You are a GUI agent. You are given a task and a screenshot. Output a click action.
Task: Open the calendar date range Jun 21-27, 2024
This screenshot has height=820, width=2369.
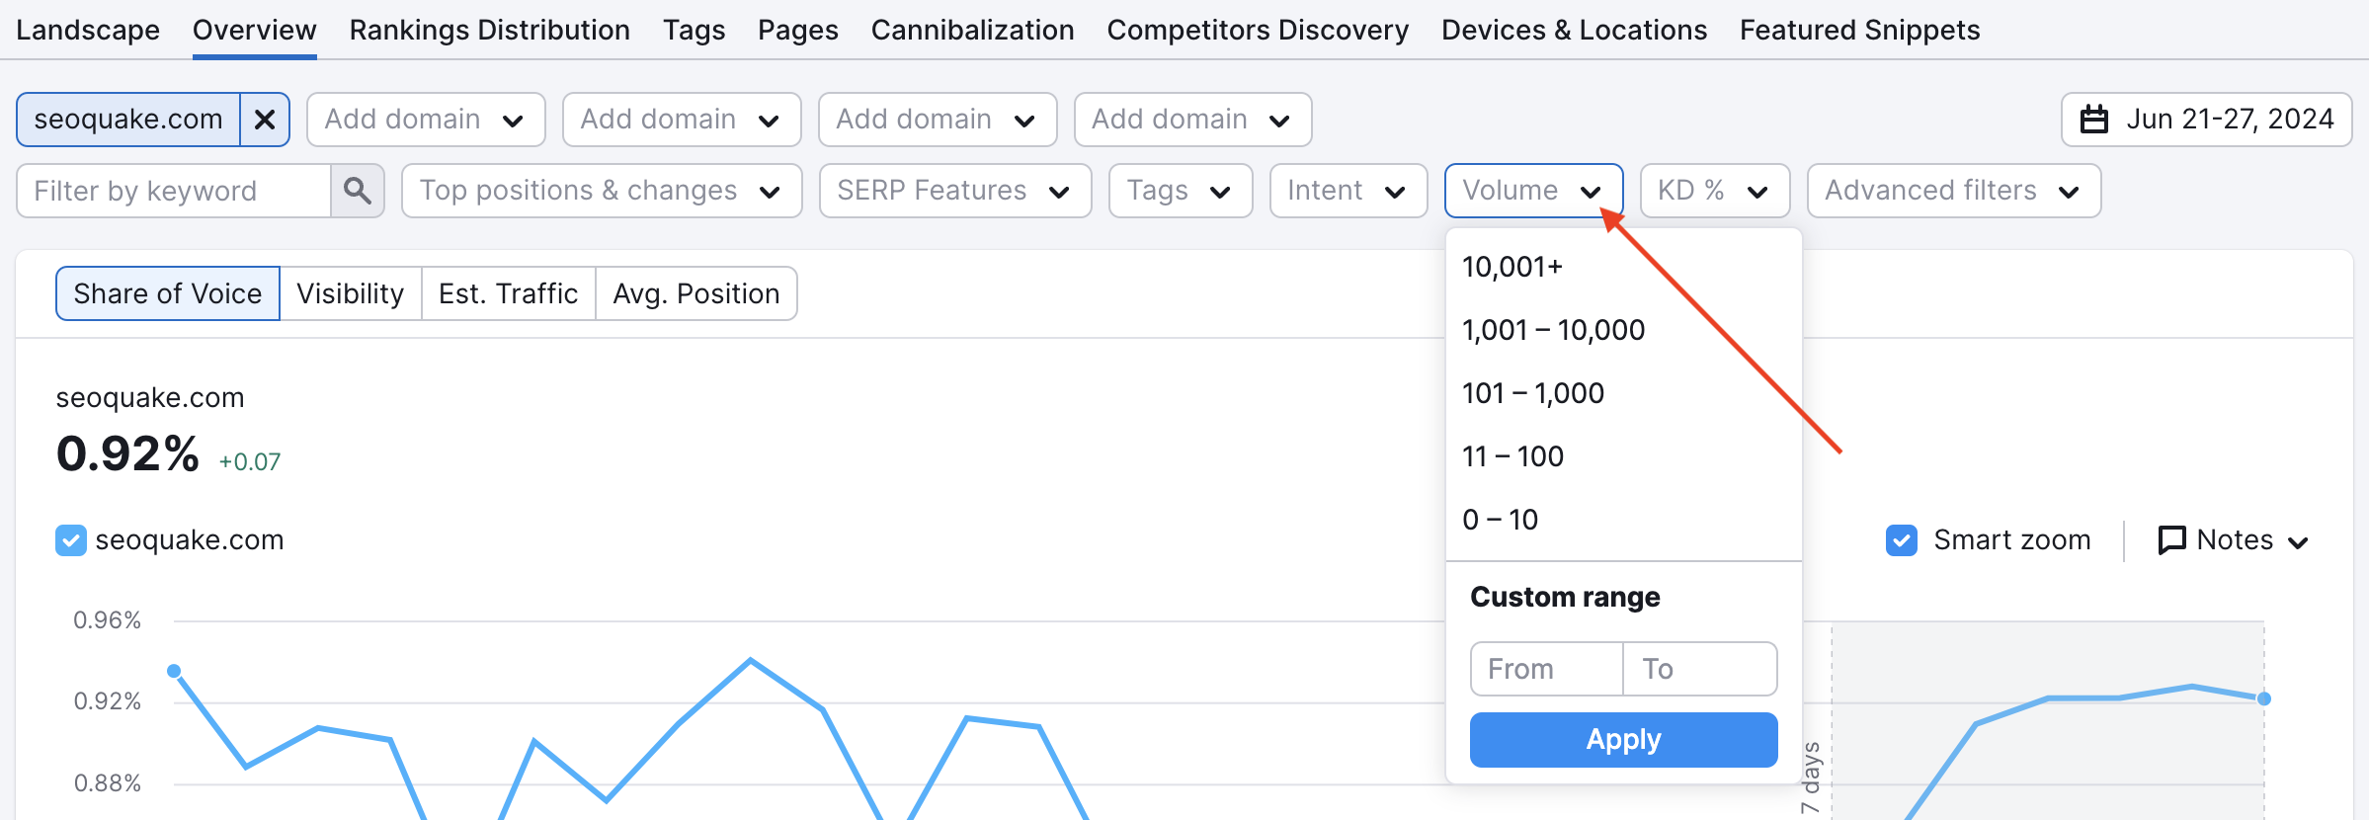point(2206,120)
